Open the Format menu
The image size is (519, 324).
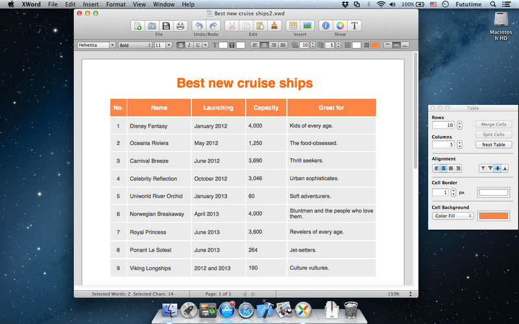(115, 5)
